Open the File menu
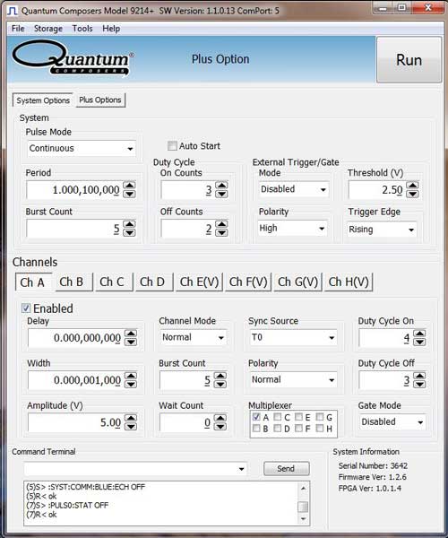The width and height of the screenshot is (448, 538). click(18, 29)
